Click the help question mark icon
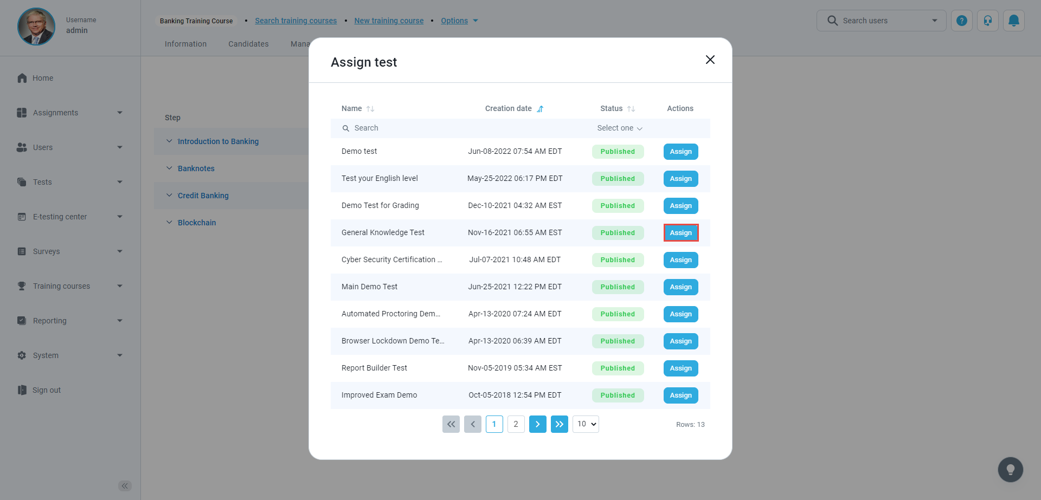The width and height of the screenshot is (1041, 500). (x=961, y=21)
